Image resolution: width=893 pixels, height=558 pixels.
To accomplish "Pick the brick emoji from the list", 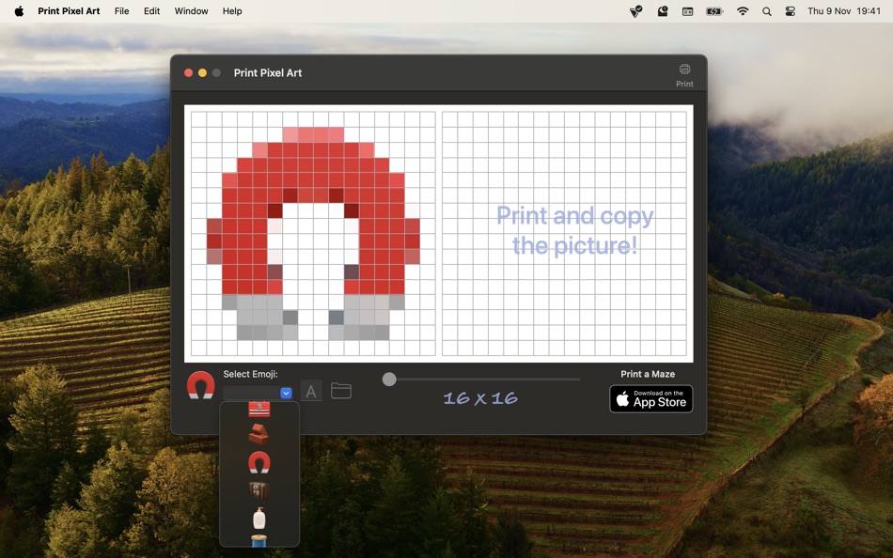I will click(259, 434).
